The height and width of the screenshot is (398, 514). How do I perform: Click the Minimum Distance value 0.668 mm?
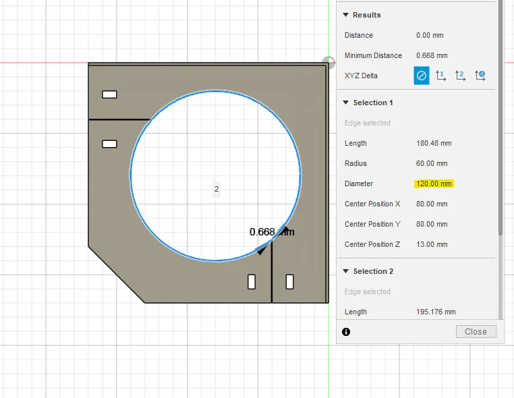pyautogui.click(x=432, y=55)
